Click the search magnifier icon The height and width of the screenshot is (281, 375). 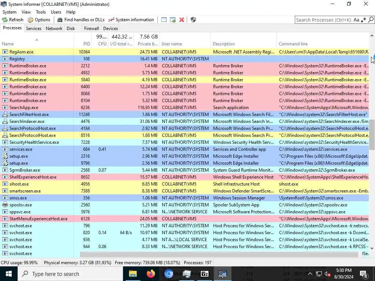click(x=371, y=20)
